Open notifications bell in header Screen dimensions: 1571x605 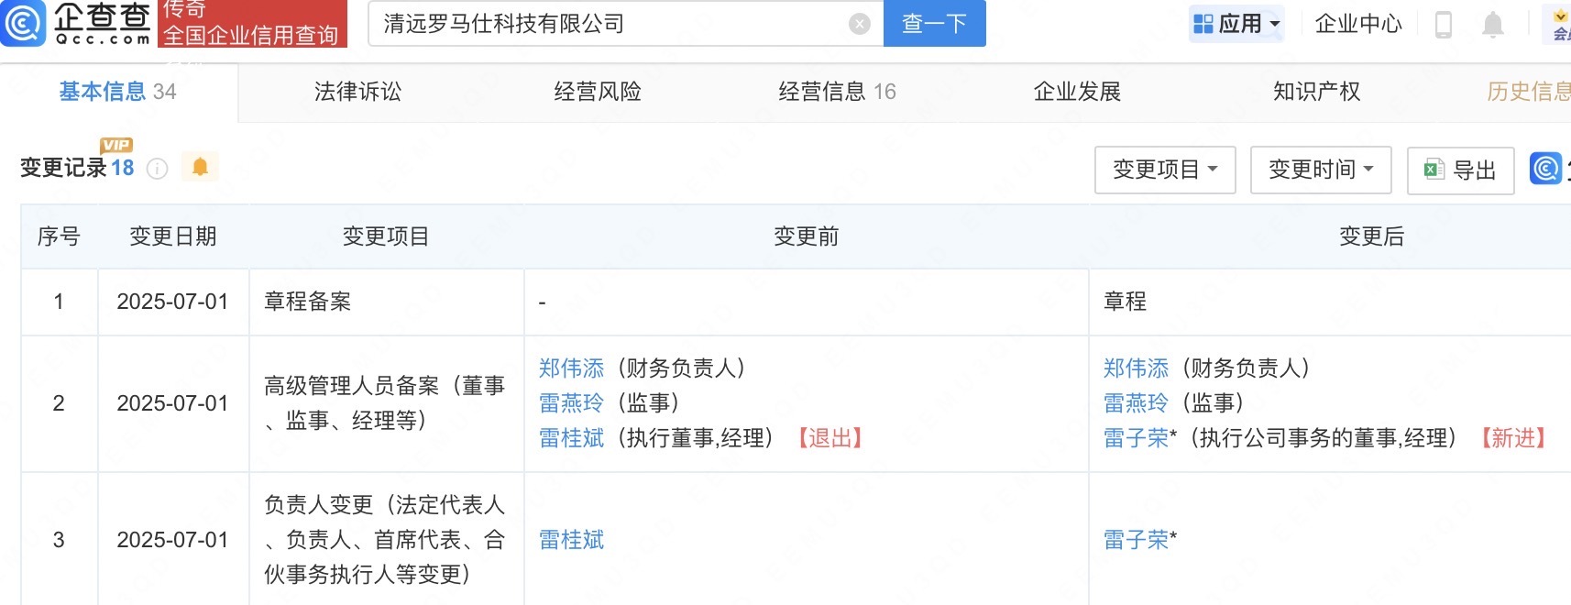pos(1493,24)
